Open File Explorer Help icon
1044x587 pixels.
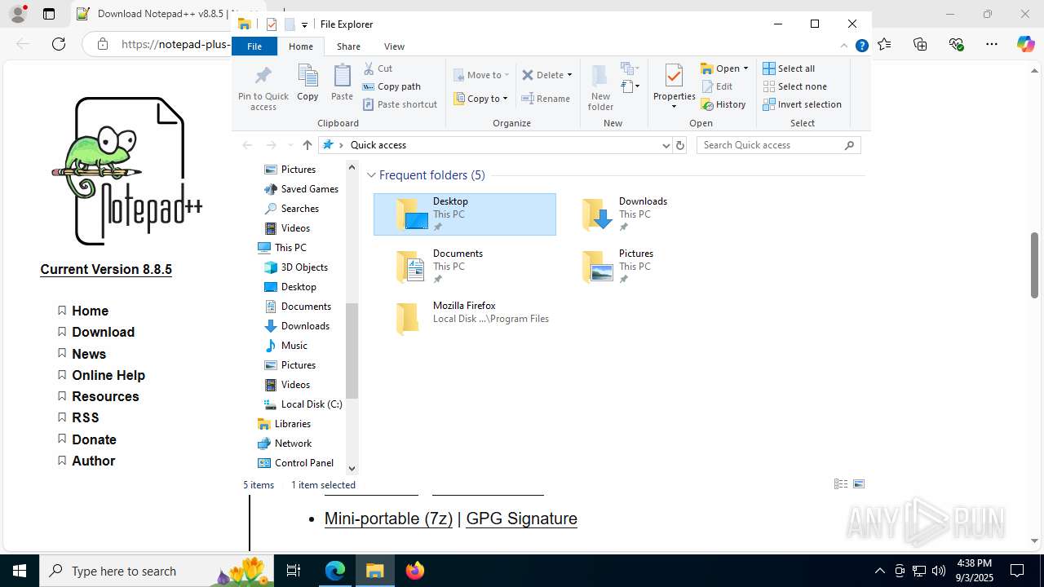point(861,46)
